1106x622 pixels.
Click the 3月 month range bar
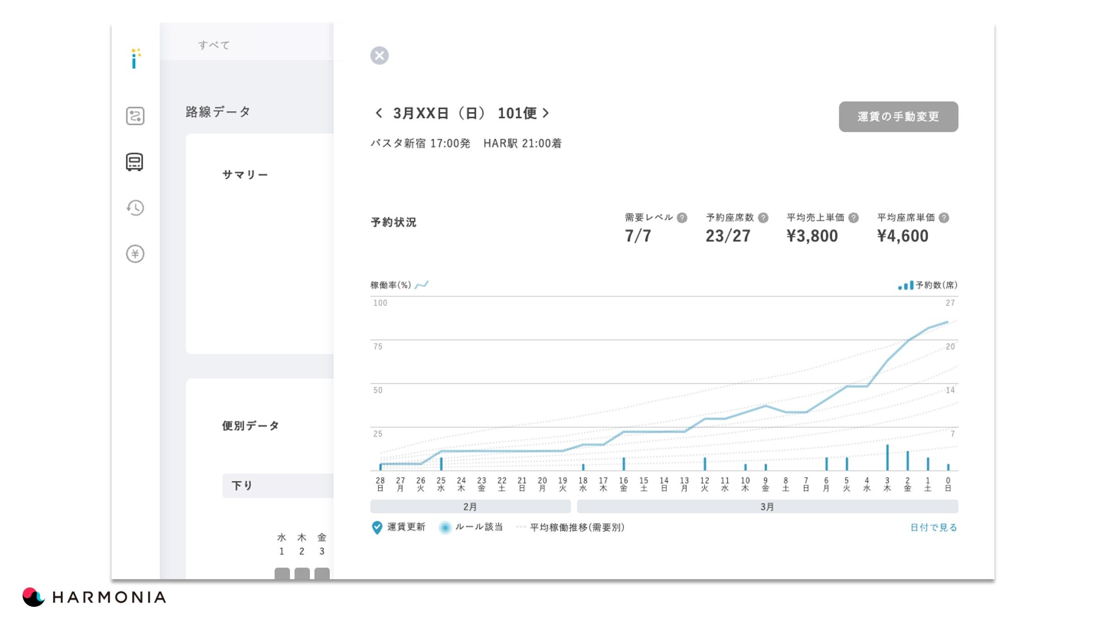coord(767,507)
